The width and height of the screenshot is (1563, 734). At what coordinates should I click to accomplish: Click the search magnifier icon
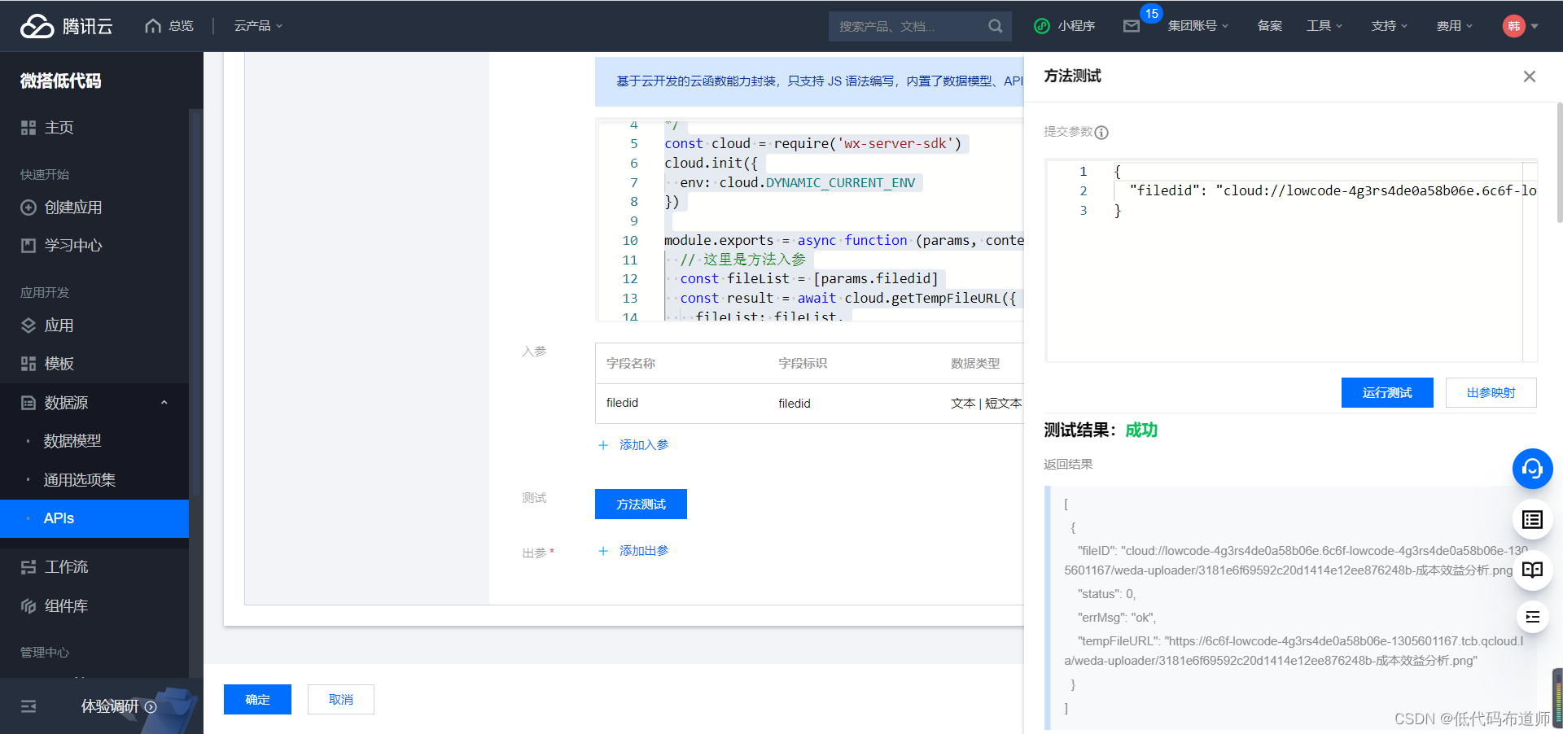(995, 26)
